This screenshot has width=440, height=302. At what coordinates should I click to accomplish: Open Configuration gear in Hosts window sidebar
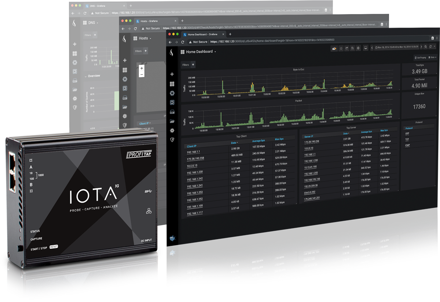coord(125,116)
